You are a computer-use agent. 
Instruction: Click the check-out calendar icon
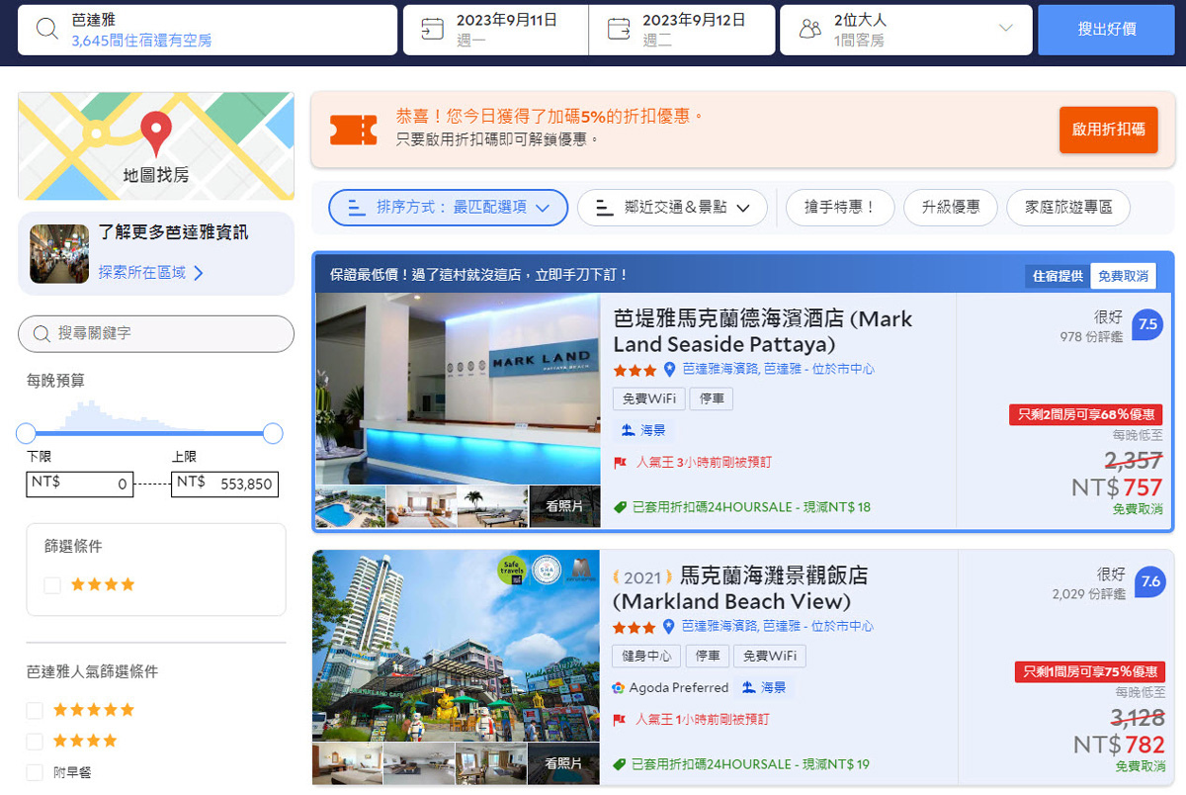coord(619,29)
